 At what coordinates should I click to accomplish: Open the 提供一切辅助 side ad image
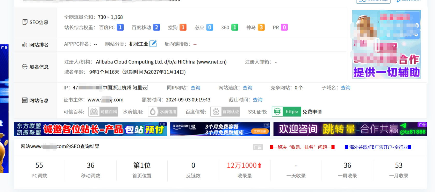(x=387, y=44)
